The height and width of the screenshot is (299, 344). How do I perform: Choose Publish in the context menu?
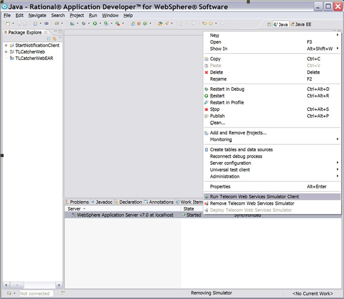272,116
